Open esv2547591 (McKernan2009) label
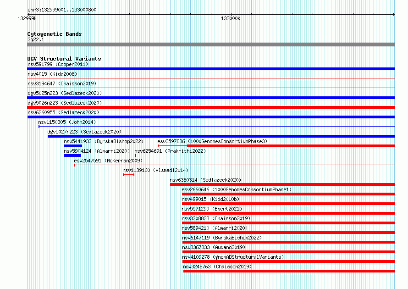This screenshot has height=289, width=408. 108,161
